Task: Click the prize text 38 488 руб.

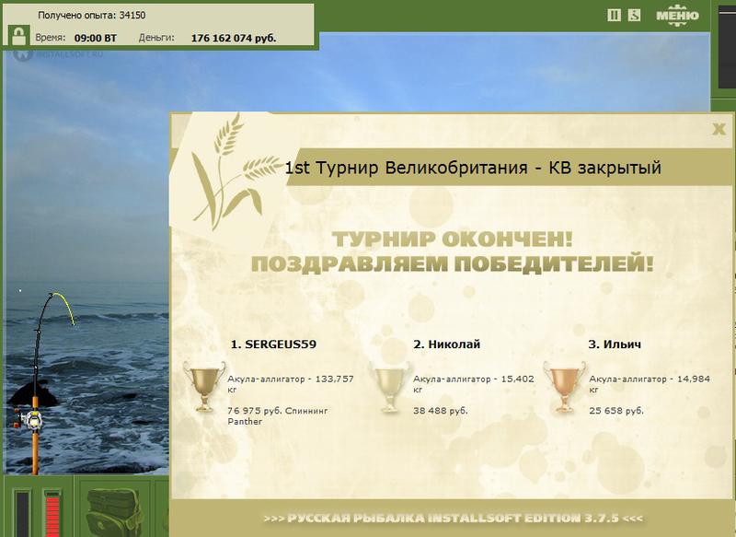Action: point(441,411)
